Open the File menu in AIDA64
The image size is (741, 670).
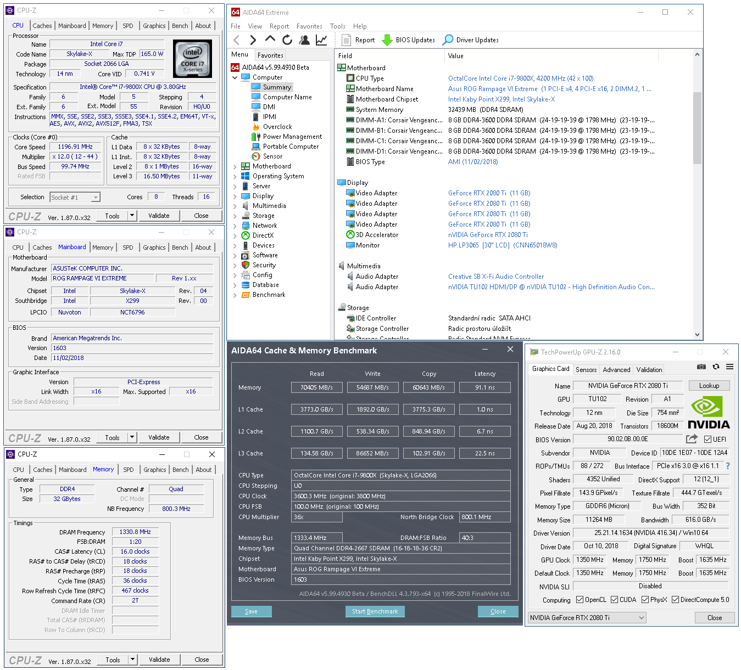tap(236, 26)
